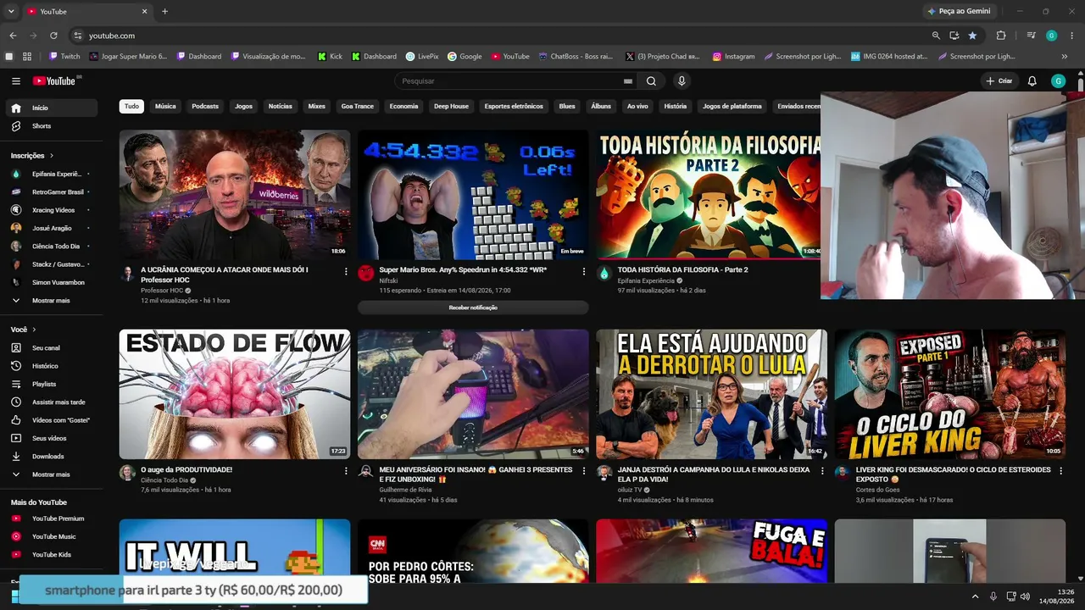Open options for Super Mario Bros. speedrun video
Screen dimensions: 1085x610
584,272
